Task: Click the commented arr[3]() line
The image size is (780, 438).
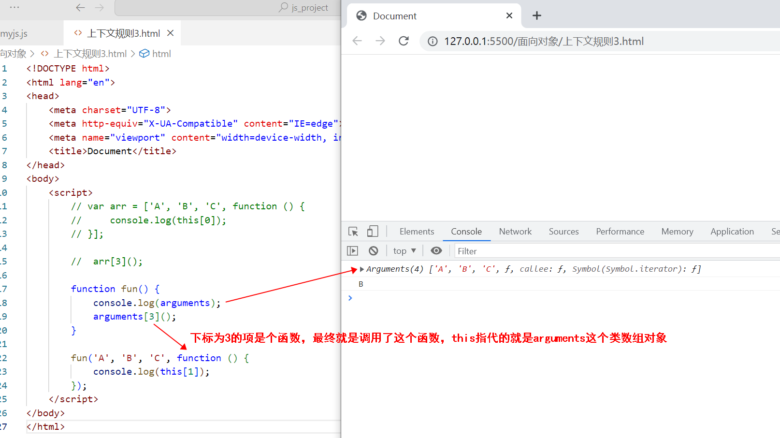Action: [x=107, y=262]
